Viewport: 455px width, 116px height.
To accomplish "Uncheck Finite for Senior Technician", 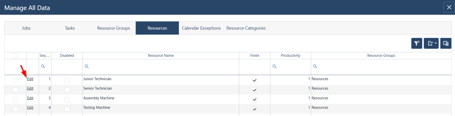I will click(x=255, y=90).
